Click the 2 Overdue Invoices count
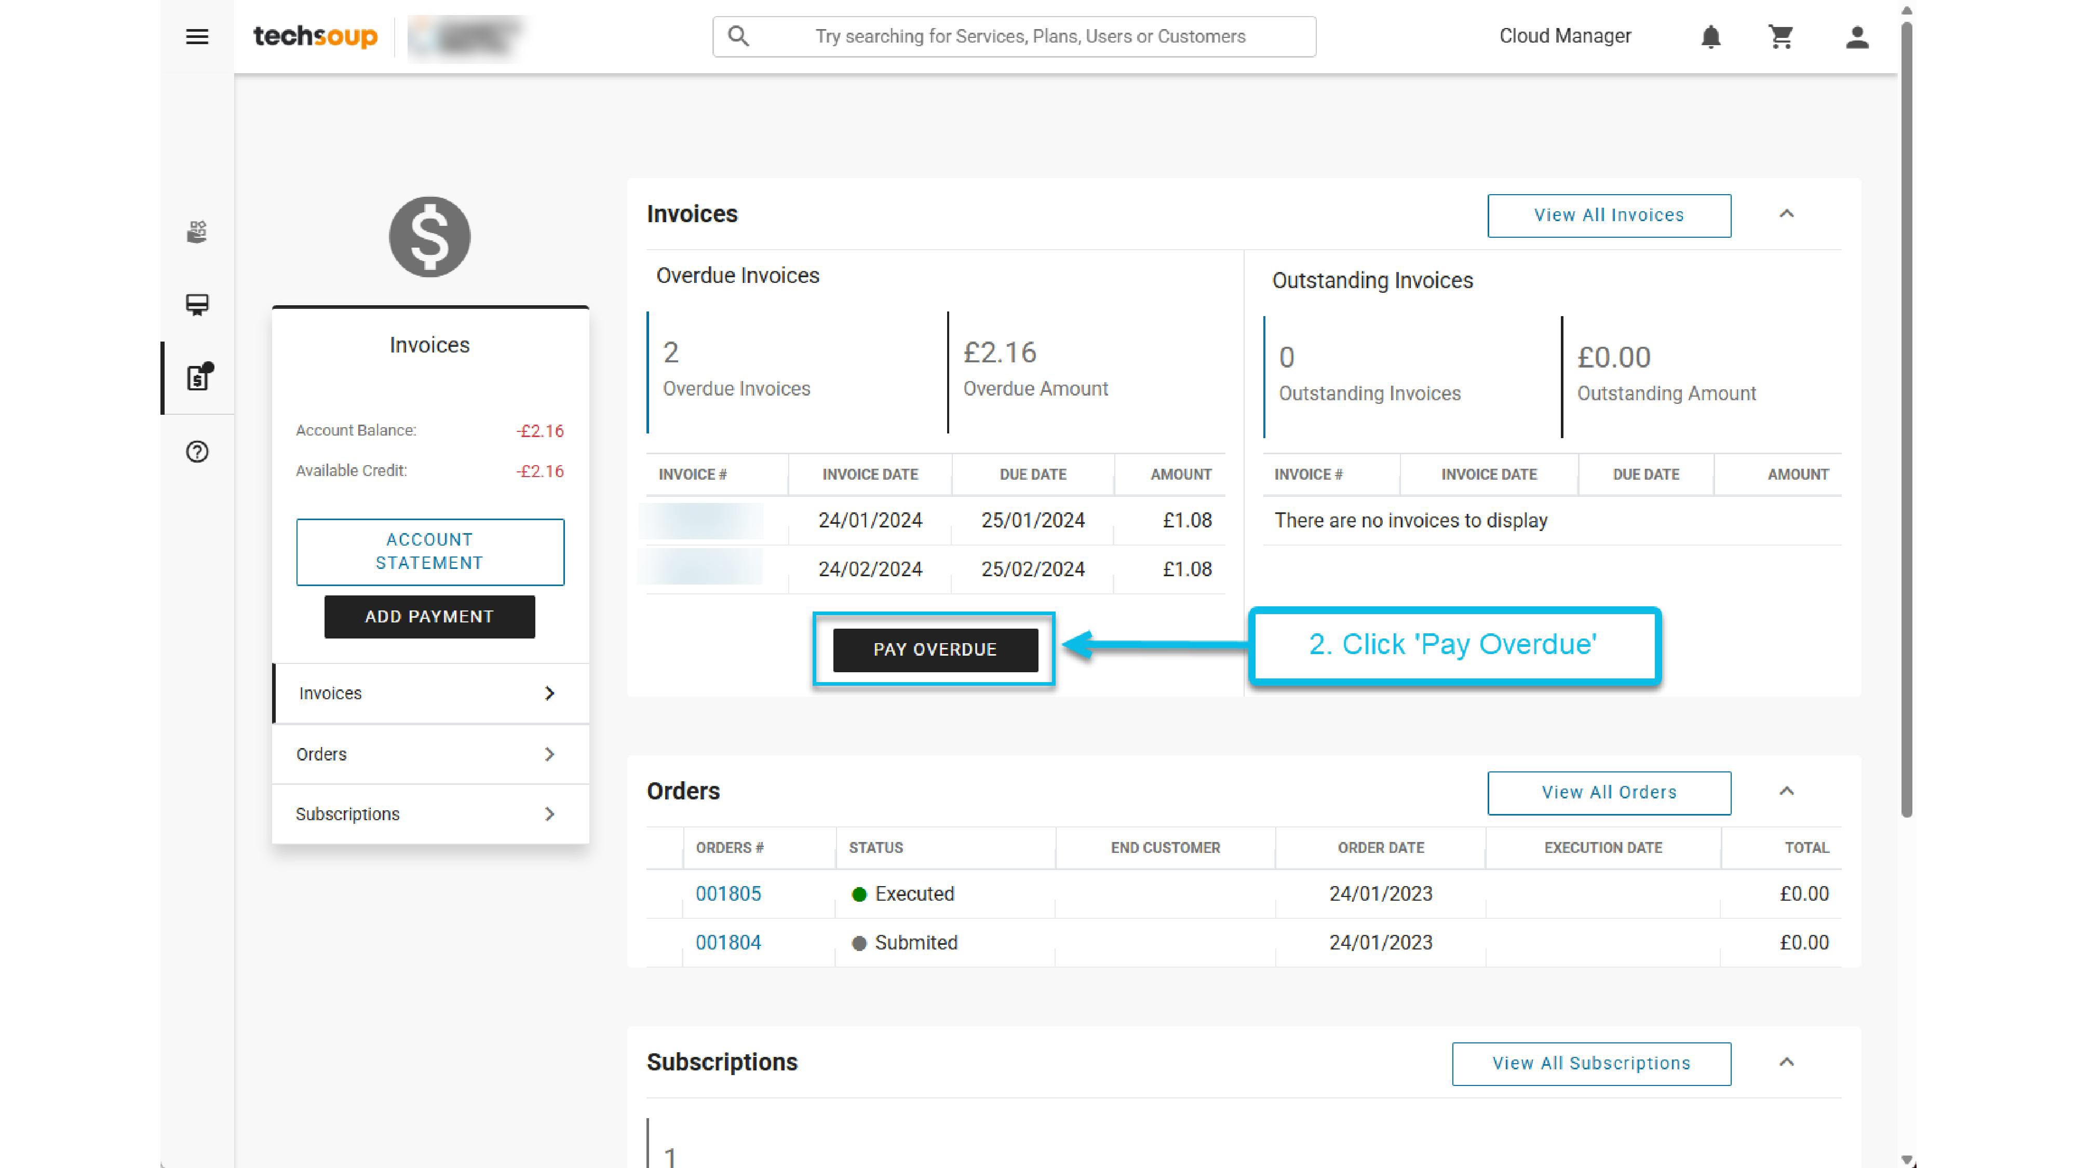 (x=671, y=353)
